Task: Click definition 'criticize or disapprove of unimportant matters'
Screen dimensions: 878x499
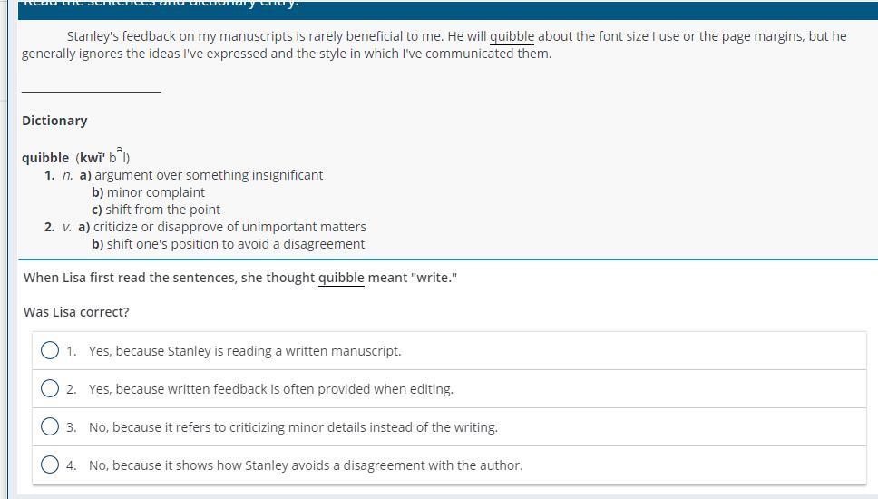Action: click(x=229, y=227)
